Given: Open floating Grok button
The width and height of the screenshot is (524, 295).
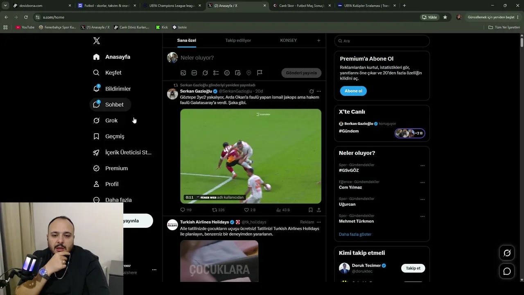Looking at the screenshot, I should click(507, 253).
